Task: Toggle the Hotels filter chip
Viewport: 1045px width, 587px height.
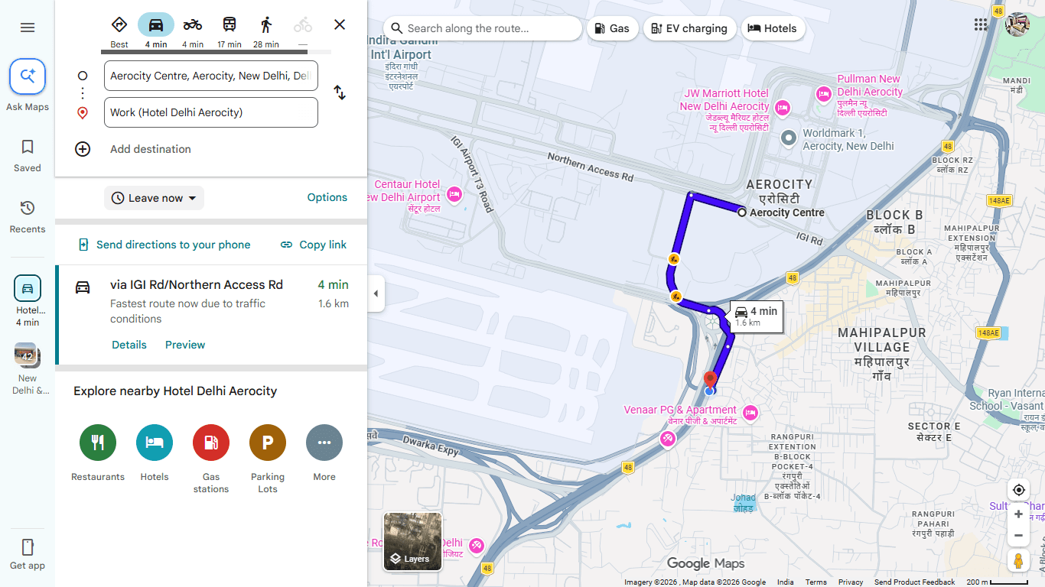Action: (773, 28)
